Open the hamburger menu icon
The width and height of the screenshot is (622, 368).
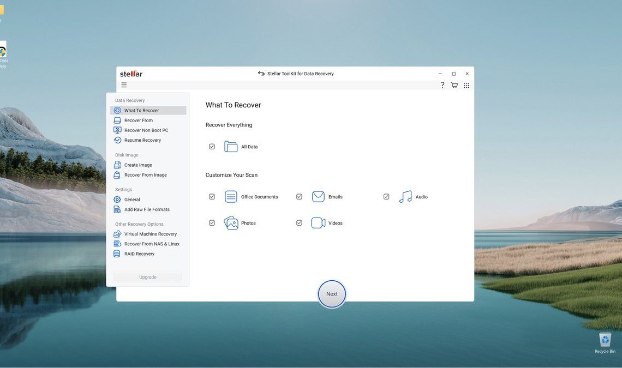(x=124, y=85)
